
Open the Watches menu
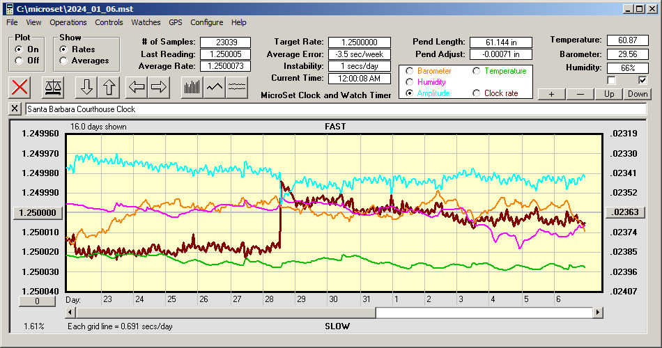tap(146, 22)
